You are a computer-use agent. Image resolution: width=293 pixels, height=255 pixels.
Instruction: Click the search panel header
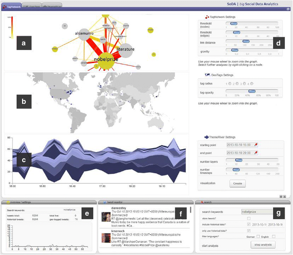[x=243, y=202]
